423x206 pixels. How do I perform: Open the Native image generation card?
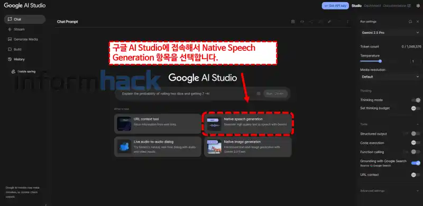click(248, 146)
